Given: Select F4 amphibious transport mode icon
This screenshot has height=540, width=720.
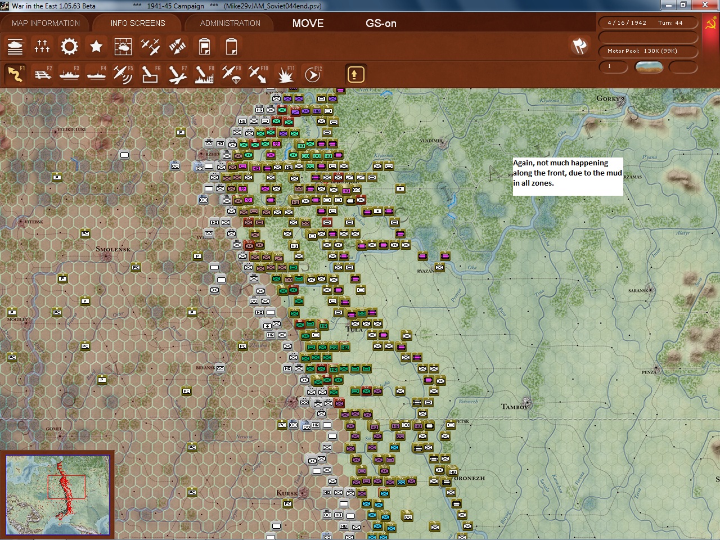Looking at the screenshot, I should point(96,74).
